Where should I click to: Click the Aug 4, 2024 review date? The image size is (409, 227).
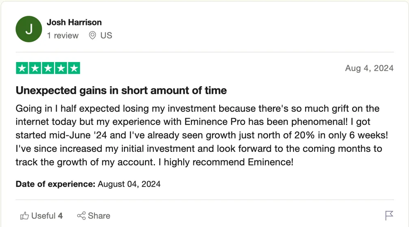(x=369, y=68)
